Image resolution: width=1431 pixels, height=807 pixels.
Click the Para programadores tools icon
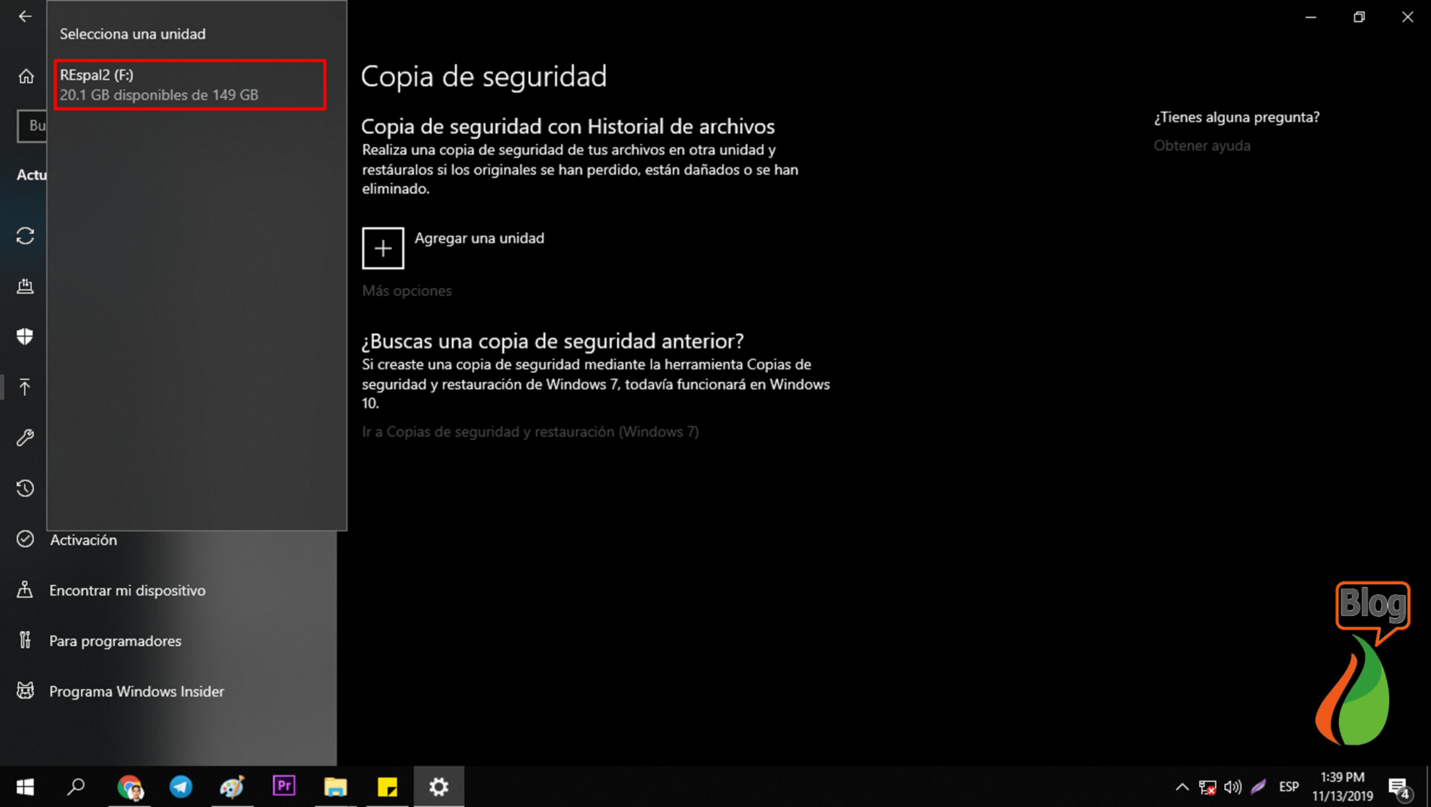click(26, 640)
